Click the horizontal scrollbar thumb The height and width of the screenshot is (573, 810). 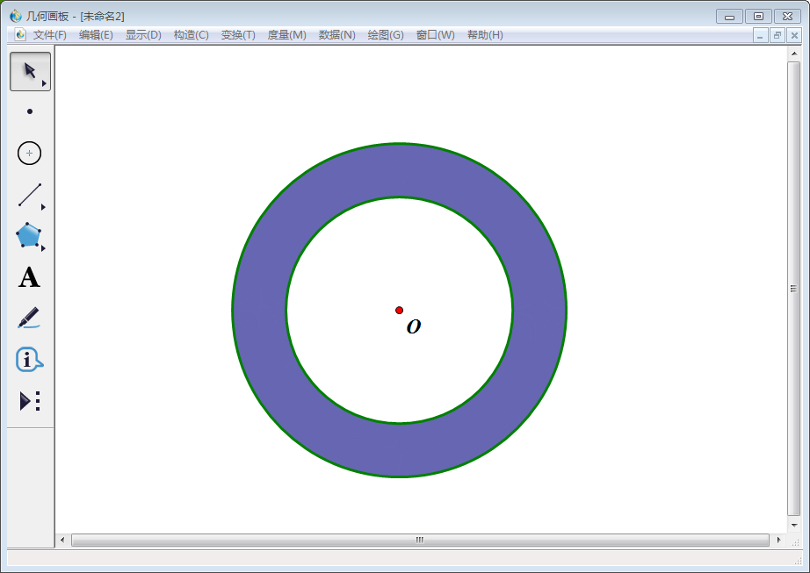pos(420,540)
